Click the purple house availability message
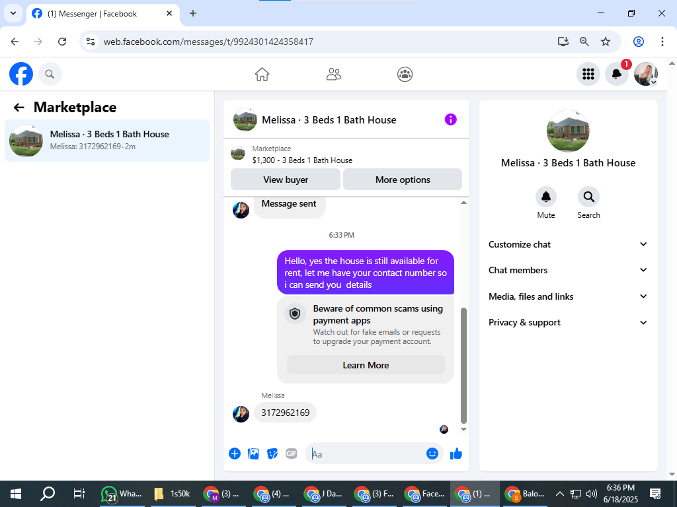 366,273
